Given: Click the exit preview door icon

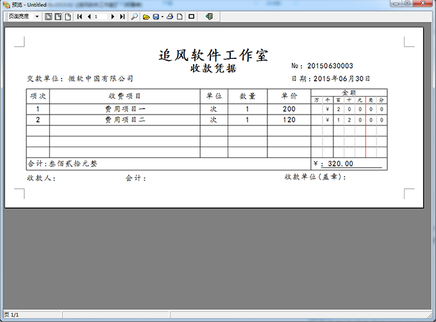Looking at the screenshot, I should (209, 17).
